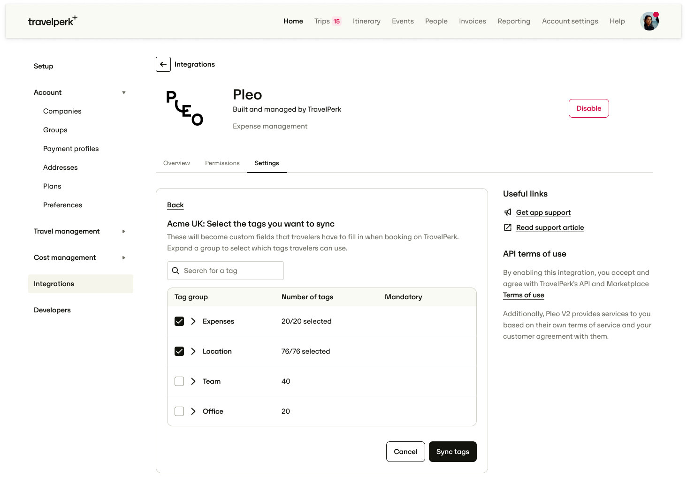Select the Settings tab
687x492 pixels.
(267, 163)
